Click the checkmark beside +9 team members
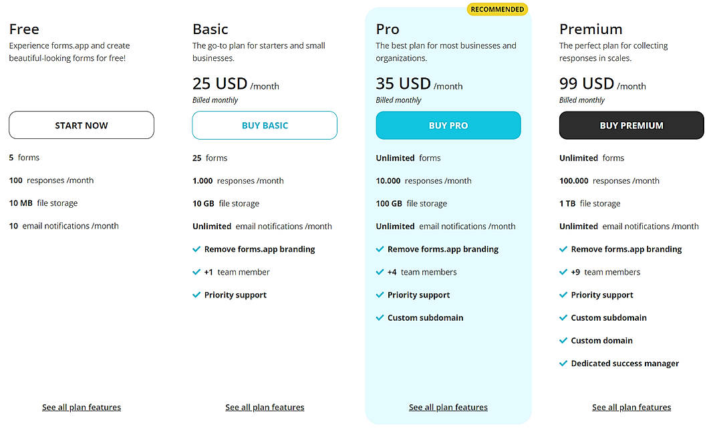 [x=563, y=272]
